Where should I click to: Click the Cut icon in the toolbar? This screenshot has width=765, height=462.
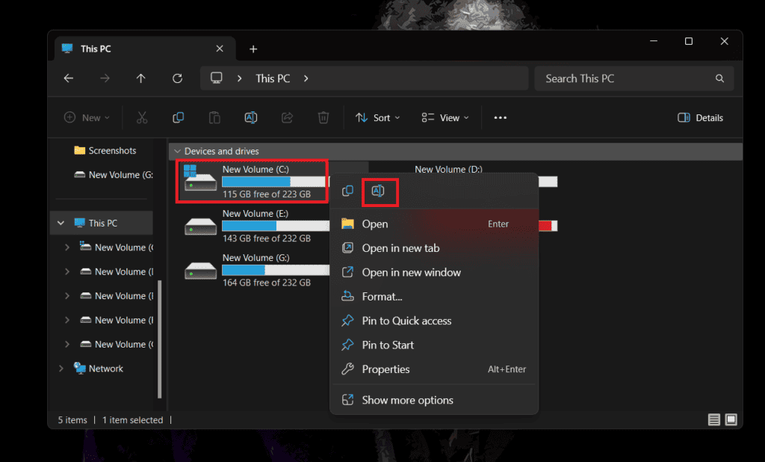tap(142, 117)
